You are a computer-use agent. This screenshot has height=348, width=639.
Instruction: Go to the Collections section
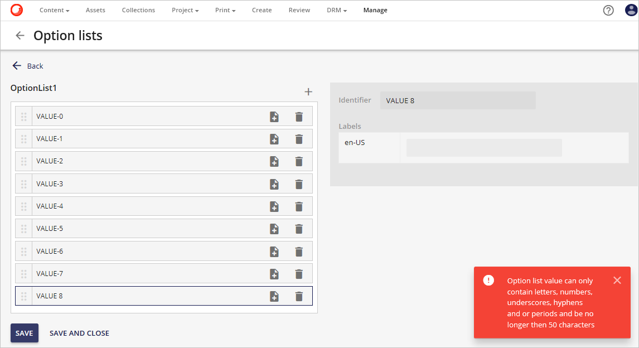tap(138, 10)
